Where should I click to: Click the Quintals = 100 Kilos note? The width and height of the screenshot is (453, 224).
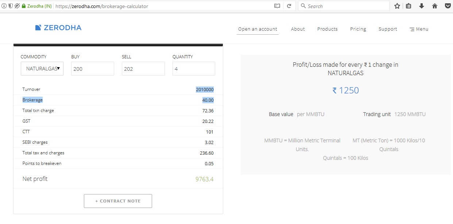345,158
